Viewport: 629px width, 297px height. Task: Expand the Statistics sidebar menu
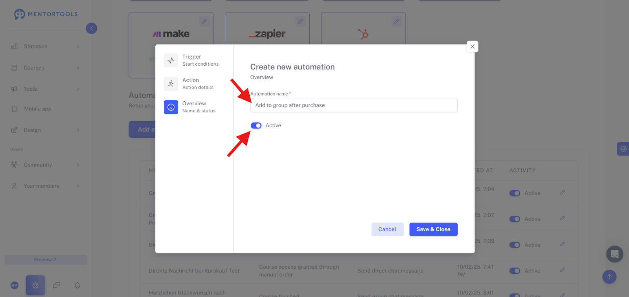(x=45, y=46)
